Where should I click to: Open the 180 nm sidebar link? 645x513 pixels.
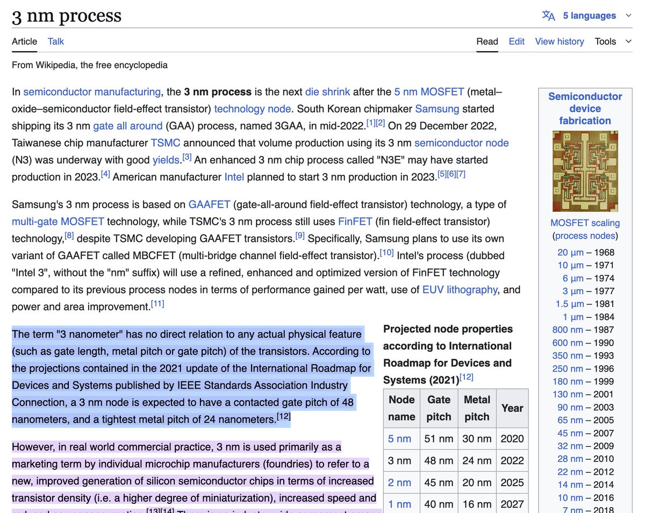[568, 381]
